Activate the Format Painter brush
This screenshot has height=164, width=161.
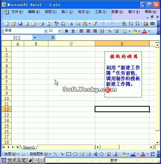pos(95,24)
